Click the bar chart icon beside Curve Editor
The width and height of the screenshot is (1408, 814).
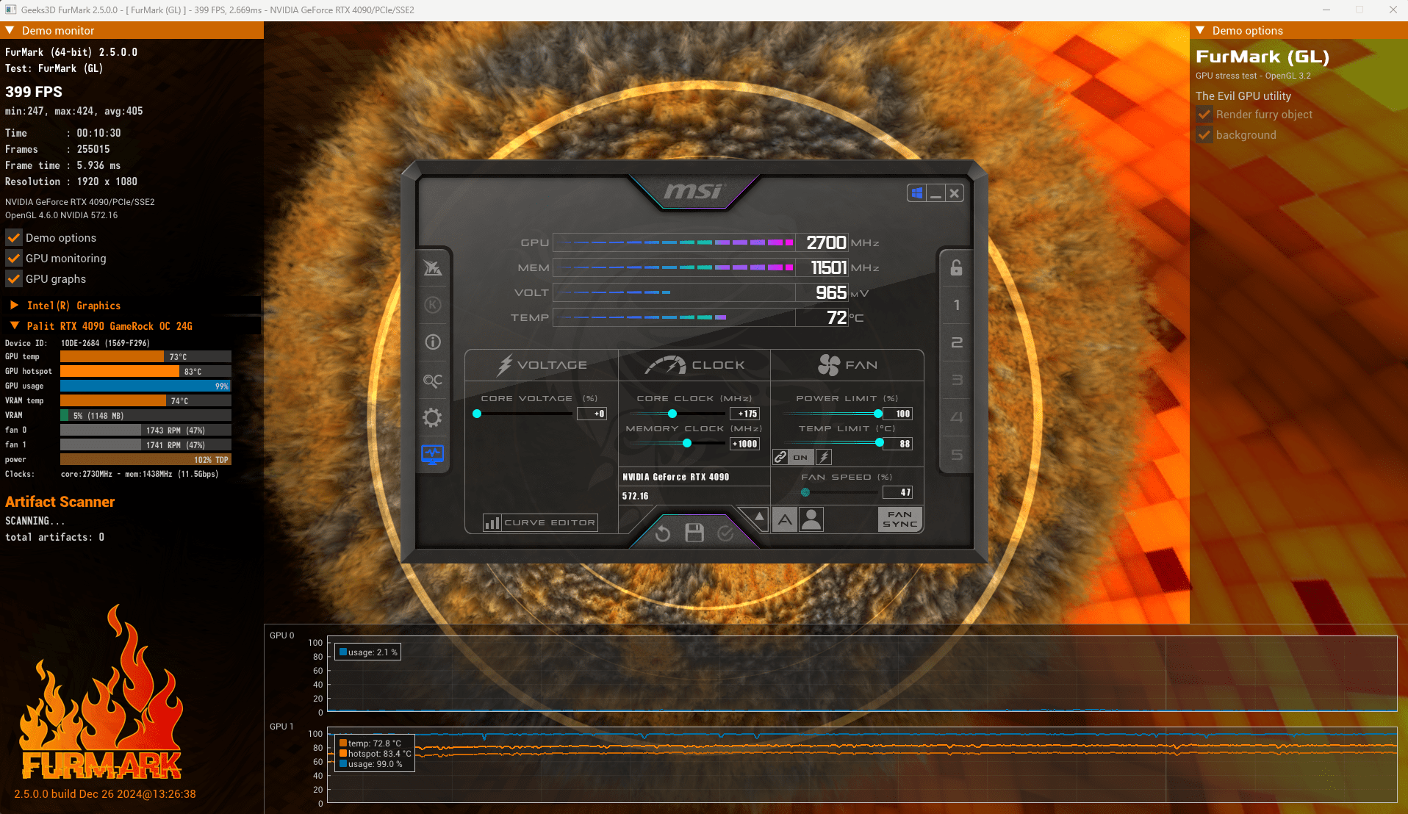(492, 522)
